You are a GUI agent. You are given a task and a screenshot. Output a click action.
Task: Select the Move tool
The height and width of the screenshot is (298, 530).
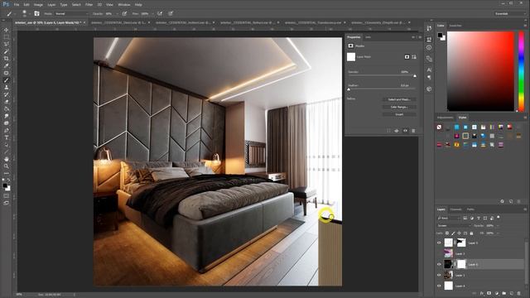pyautogui.click(x=6, y=30)
